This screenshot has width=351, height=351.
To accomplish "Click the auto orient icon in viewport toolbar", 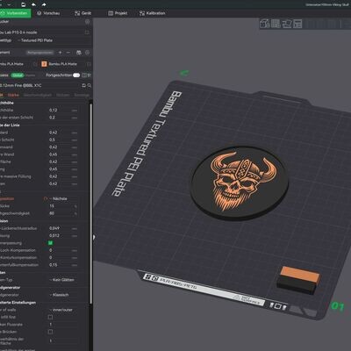I will pos(287,24).
